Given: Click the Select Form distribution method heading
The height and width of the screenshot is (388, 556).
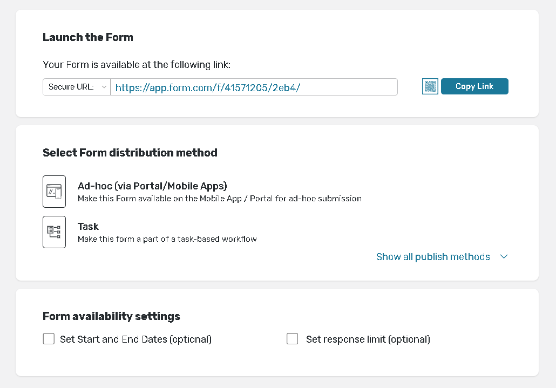Looking at the screenshot, I should pyautogui.click(x=130, y=153).
